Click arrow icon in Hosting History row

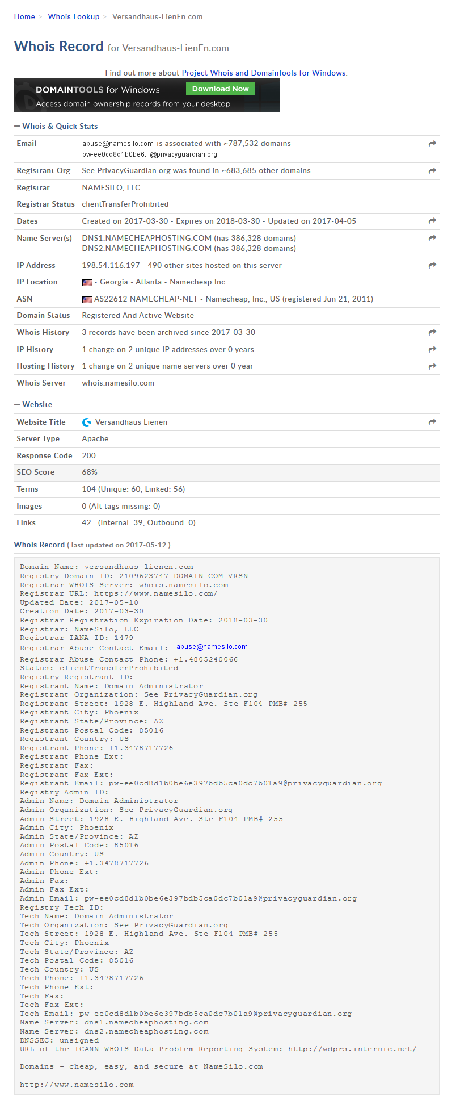[x=432, y=366]
